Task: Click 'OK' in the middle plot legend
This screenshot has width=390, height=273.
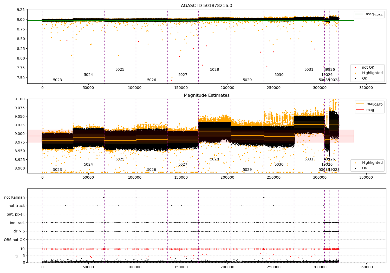Action: [x=361, y=168]
